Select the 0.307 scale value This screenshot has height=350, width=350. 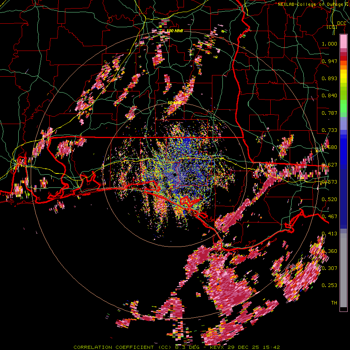coord(329,268)
